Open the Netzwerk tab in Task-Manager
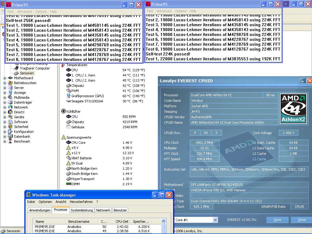Screen dimensions: 312x234 tap(103, 210)
